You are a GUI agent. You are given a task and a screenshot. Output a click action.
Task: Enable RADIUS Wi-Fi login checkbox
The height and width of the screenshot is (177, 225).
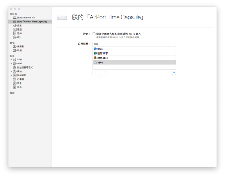tap(94, 34)
